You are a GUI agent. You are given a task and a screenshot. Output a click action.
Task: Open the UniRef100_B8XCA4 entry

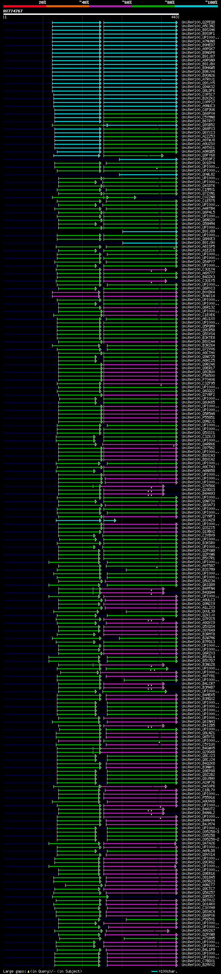tap(198, 341)
